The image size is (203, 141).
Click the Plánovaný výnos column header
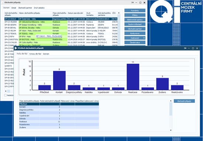pyautogui.click(x=68, y=101)
